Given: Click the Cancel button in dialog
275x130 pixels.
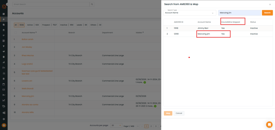Looking at the screenshot, I should click(179, 113).
